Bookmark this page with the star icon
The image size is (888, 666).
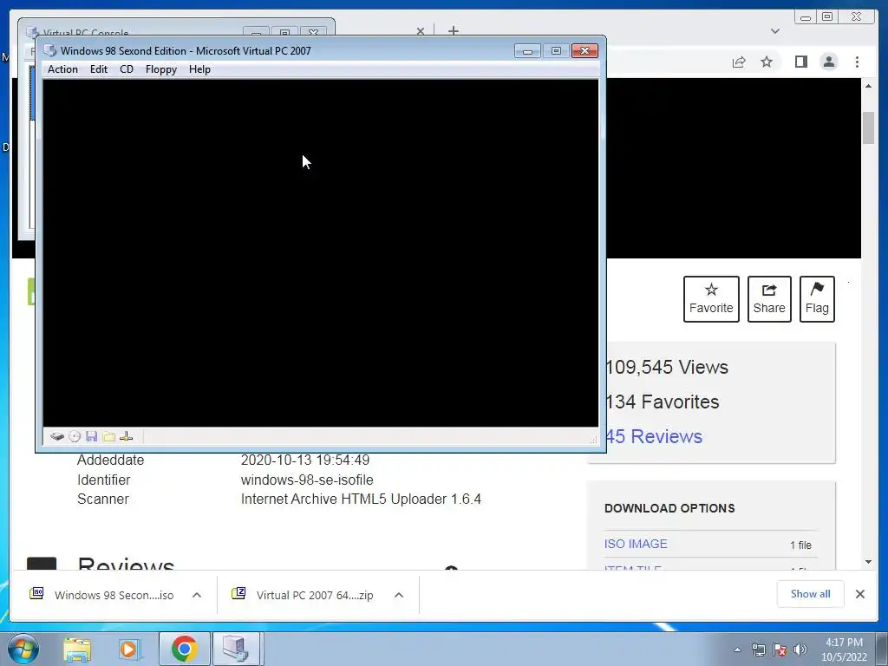[767, 62]
